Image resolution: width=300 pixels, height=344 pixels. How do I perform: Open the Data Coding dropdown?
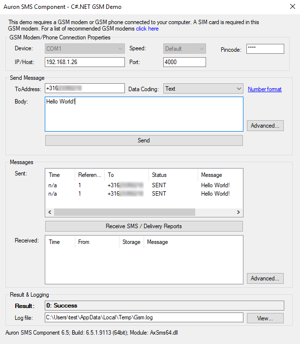203,89
